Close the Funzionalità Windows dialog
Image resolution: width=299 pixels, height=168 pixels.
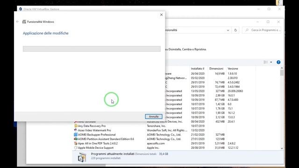point(161,14)
